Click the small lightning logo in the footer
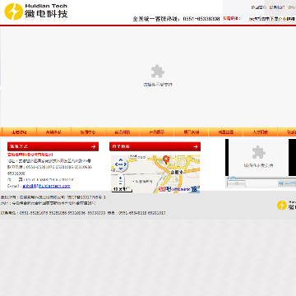The image size is (296, 296). 281,206
